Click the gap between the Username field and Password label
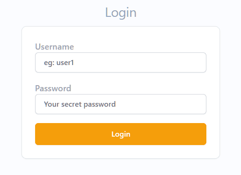This screenshot has height=175, width=241. click(121, 78)
